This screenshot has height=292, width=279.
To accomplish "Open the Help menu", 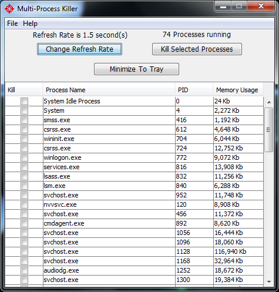I will 30,24.
